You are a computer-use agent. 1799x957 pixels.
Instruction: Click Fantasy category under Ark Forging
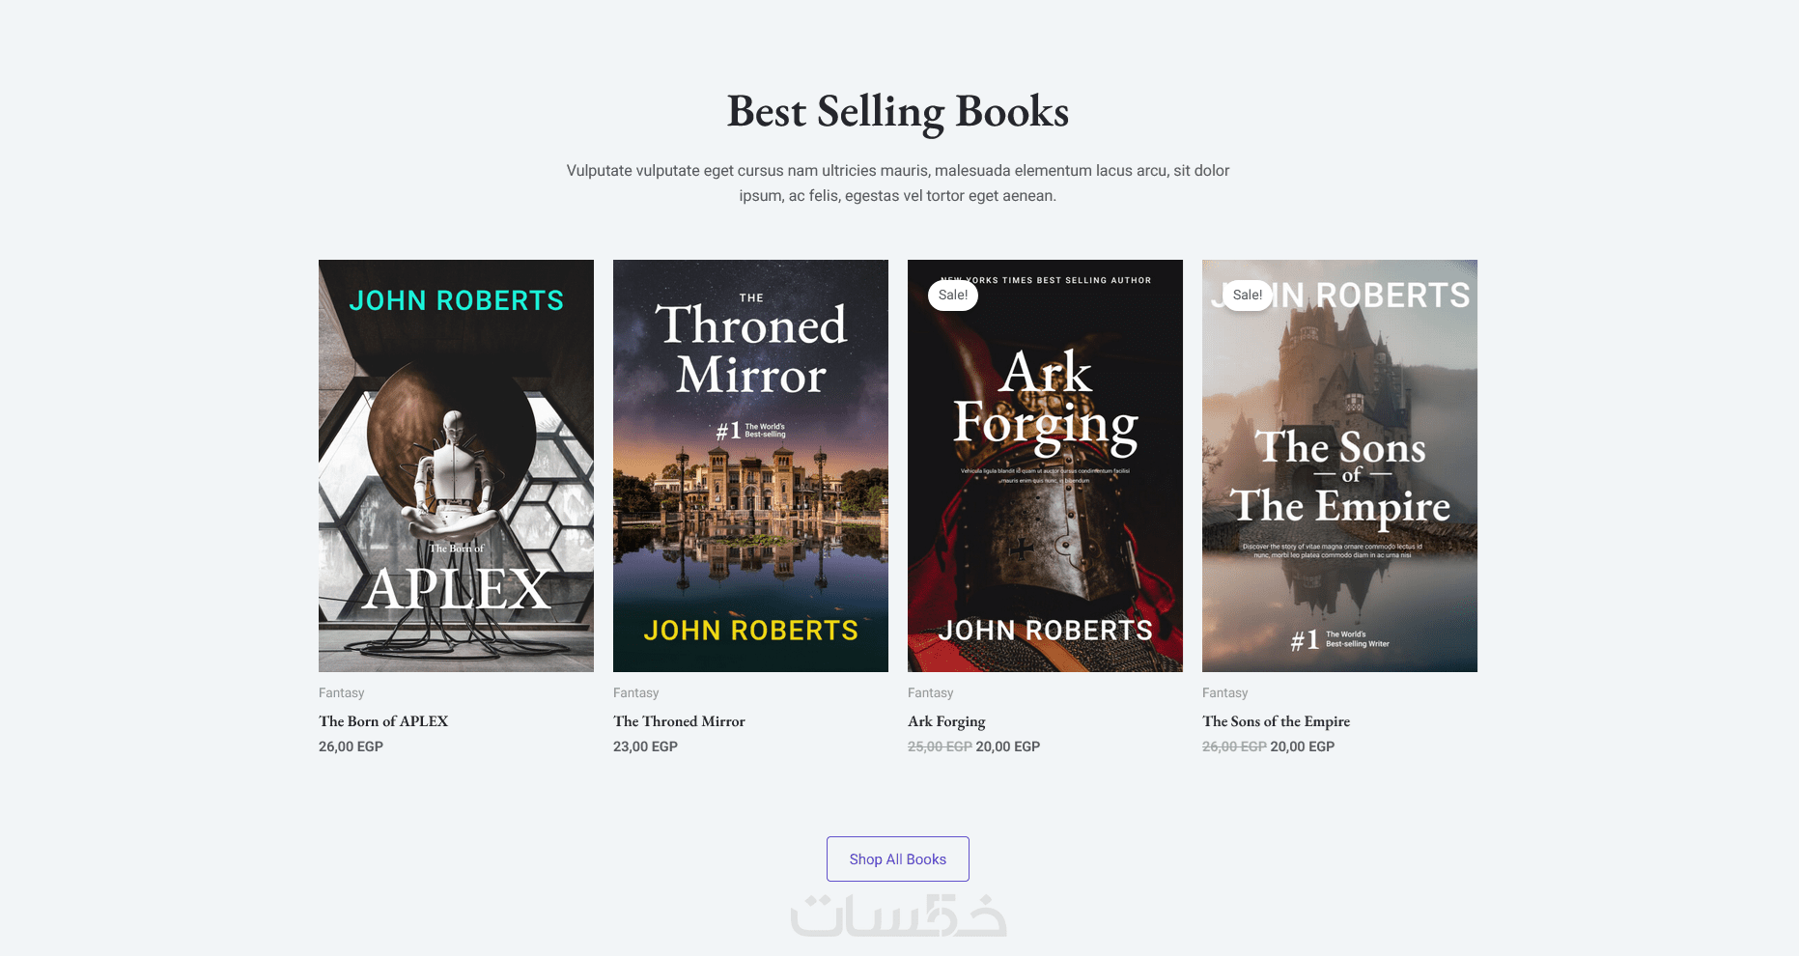[931, 692]
